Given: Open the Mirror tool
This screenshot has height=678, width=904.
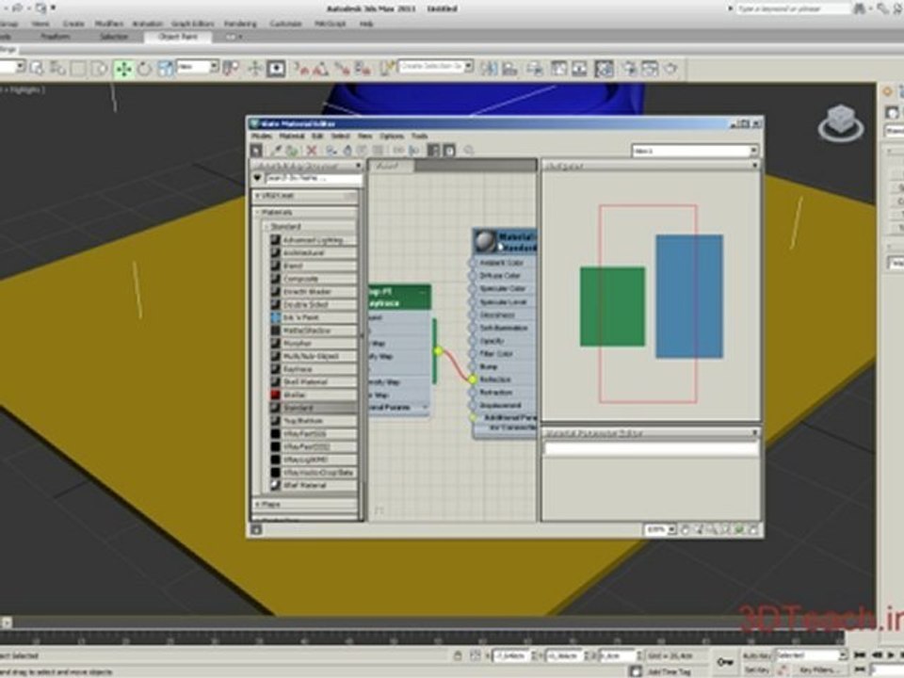Looking at the screenshot, I should pos(489,69).
